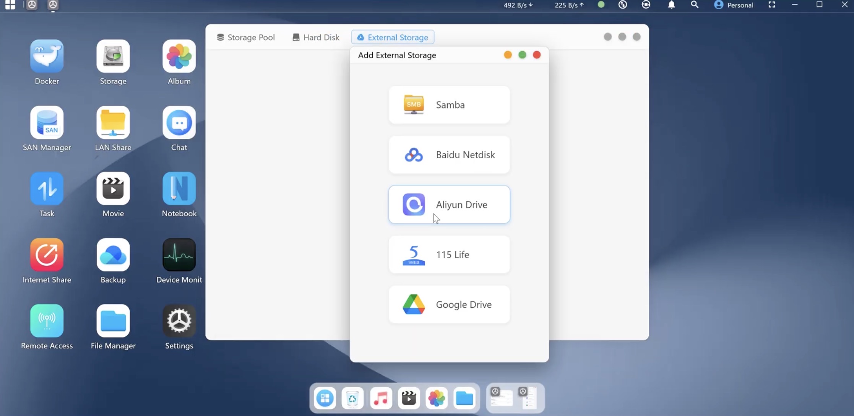The width and height of the screenshot is (854, 416).
Task: Pick the Aliyun Drive option
Action: point(449,205)
